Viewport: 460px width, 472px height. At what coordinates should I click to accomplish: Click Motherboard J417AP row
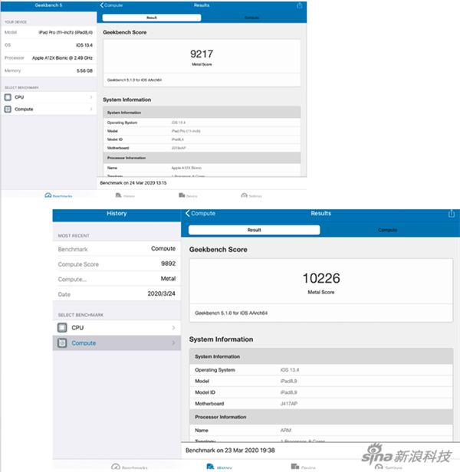click(x=321, y=404)
